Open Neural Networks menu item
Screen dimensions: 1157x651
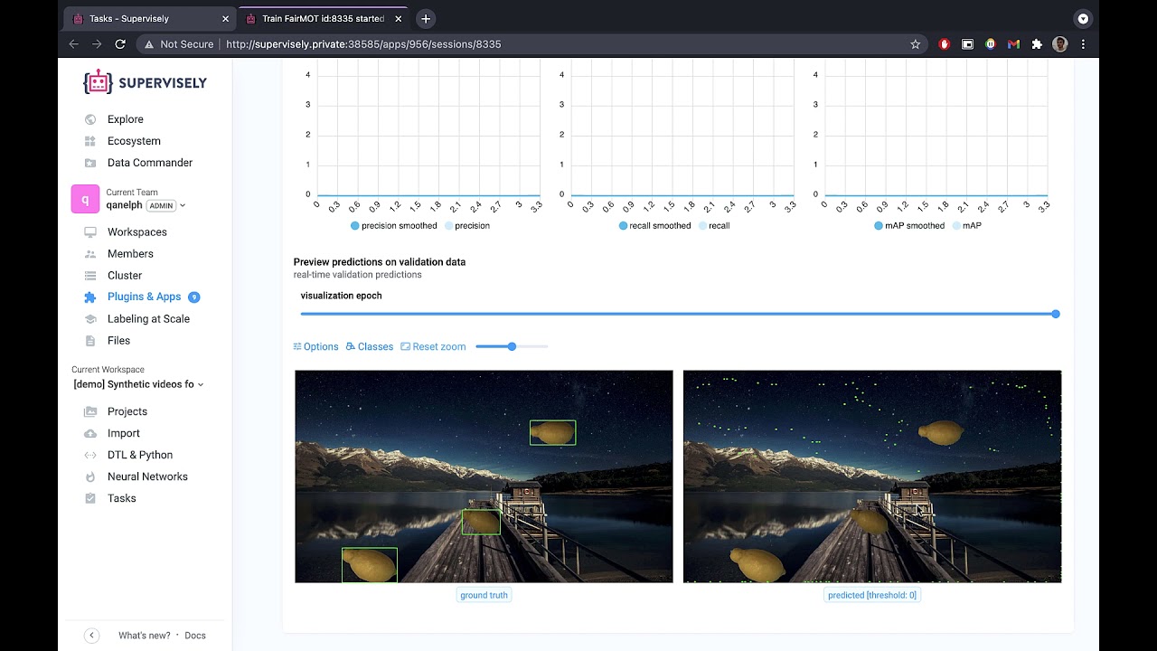click(147, 476)
